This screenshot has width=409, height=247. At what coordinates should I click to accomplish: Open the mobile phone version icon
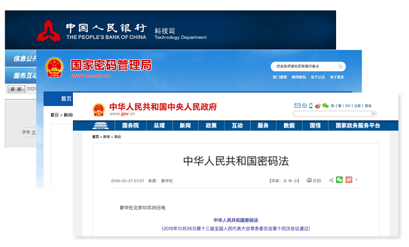[x=310, y=106]
